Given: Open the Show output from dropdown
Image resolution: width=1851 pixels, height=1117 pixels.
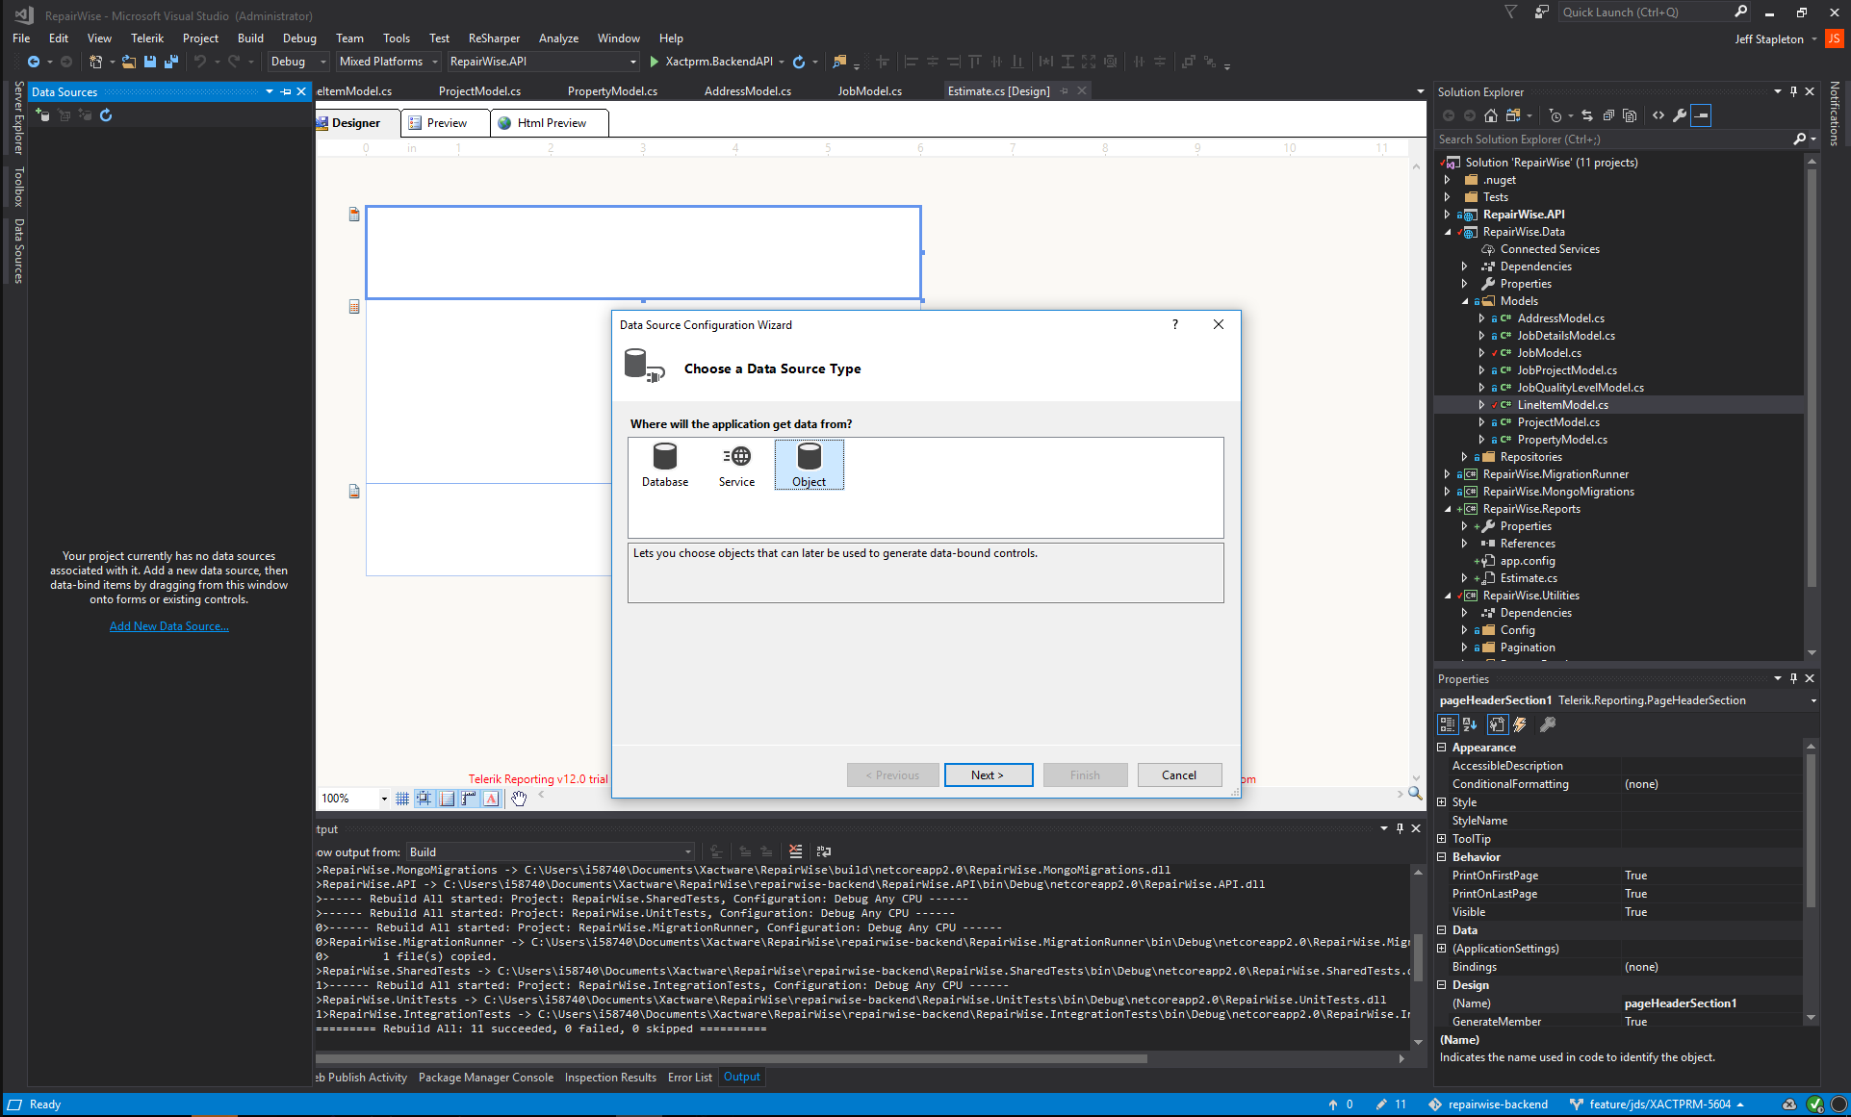Looking at the screenshot, I should point(551,852).
